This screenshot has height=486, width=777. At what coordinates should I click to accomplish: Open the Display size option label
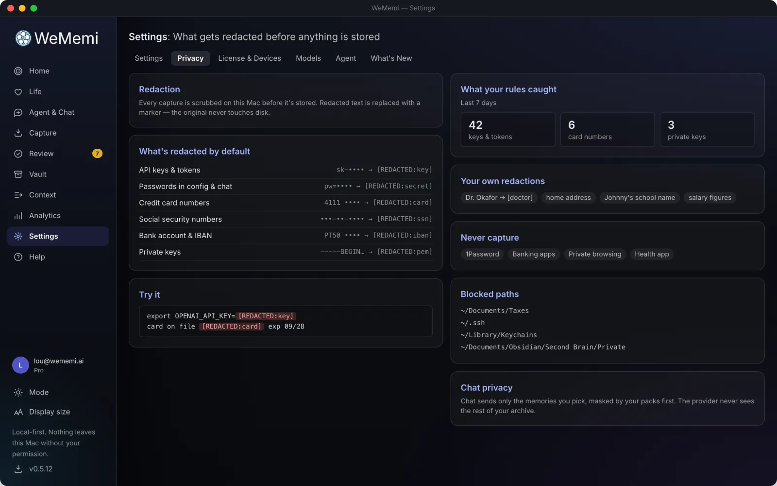pyautogui.click(x=50, y=412)
